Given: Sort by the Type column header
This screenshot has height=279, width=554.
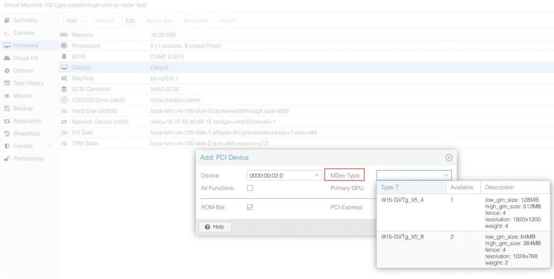Looking at the screenshot, I should [391, 187].
